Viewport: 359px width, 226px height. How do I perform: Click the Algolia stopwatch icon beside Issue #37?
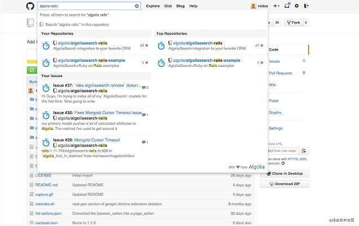click(46, 88)
